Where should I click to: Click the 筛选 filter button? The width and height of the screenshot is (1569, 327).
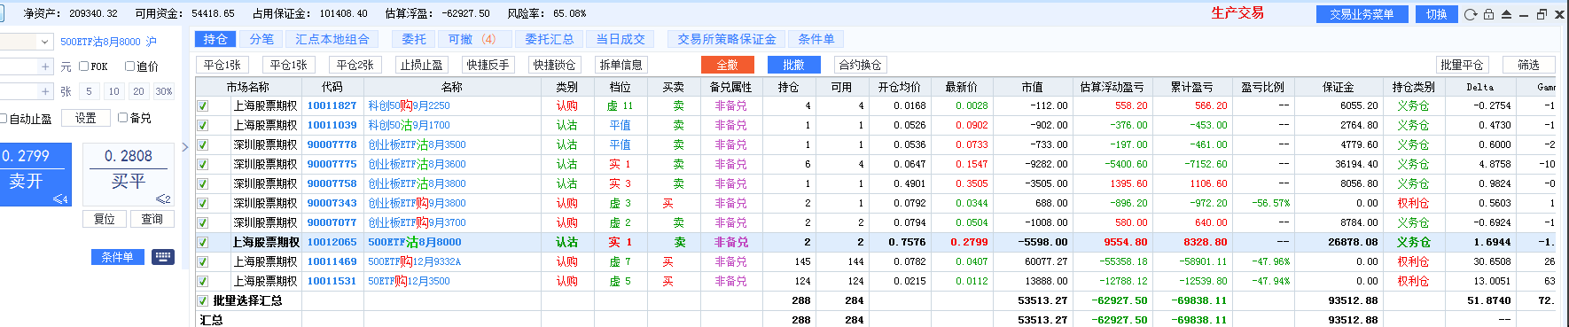coord(1529,65)
